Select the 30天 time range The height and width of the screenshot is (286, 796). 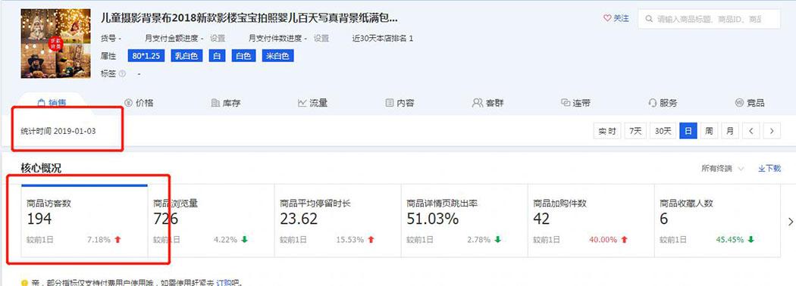click(x=663, y=131)
